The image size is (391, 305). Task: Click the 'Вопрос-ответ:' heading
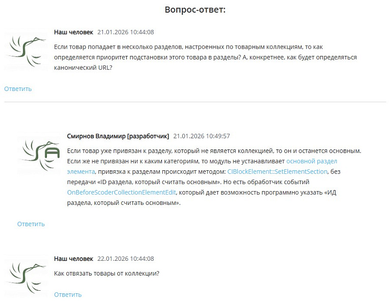click(x=195, y=10)
